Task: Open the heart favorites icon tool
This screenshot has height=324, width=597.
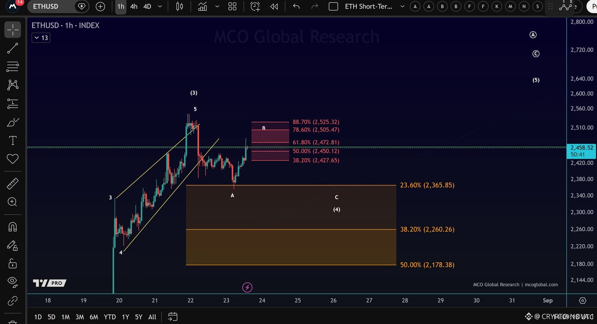Action: (13, 159)
